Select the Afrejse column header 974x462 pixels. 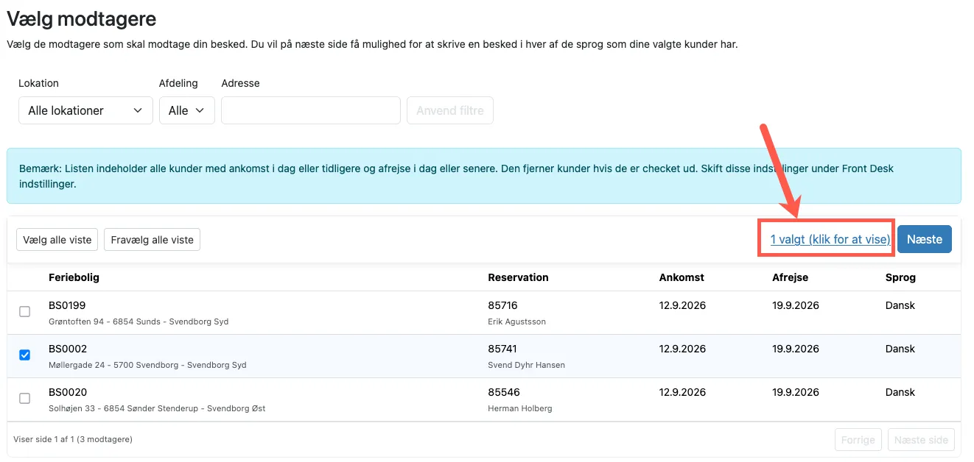coord(790,277)
